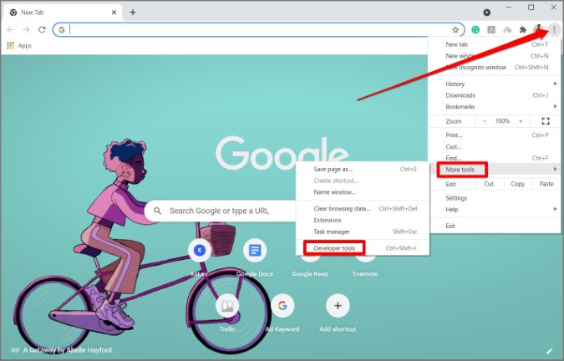Image resolution: width=564 pixels, height=361 pixels.
Task: Click Copy in the Edit row
Action: pyautogui.click(x=517, y=184)
